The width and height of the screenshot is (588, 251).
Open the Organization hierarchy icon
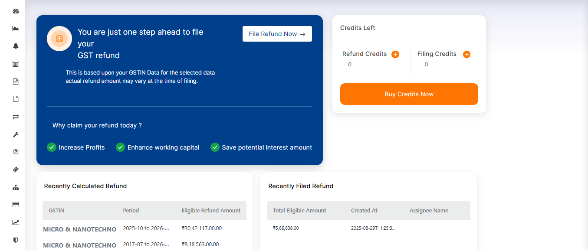click(x=16, y=187)
